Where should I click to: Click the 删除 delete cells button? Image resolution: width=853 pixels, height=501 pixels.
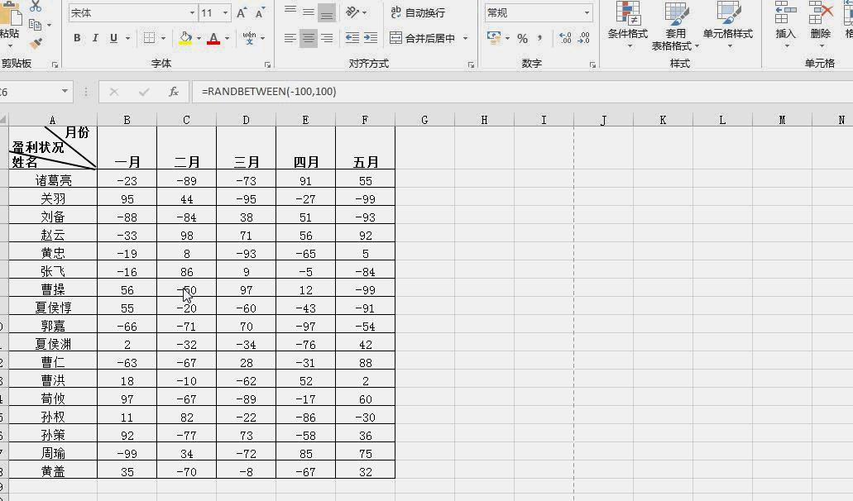pos(819,25)
